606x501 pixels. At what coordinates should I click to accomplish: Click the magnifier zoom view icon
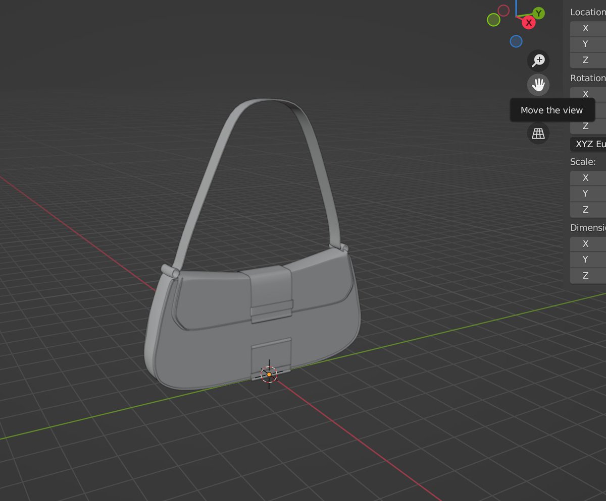(538, 60)
